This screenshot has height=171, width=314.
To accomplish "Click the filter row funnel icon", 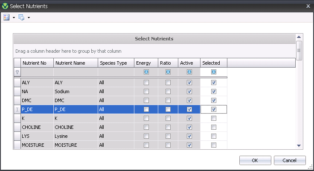I will [17, 72].
